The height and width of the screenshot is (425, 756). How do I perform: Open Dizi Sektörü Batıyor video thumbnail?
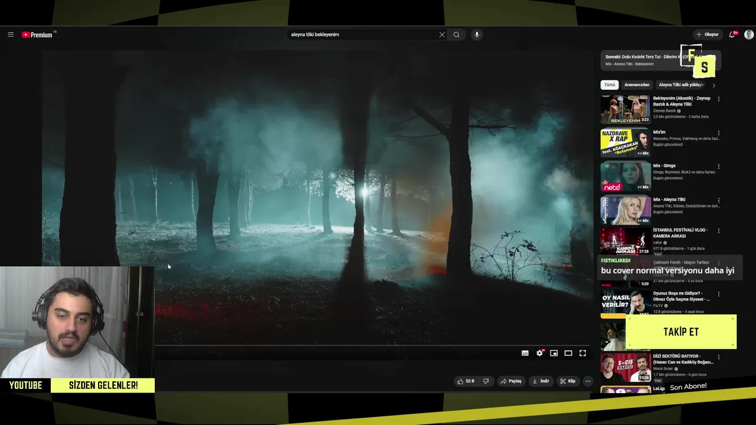click(625, 367)
